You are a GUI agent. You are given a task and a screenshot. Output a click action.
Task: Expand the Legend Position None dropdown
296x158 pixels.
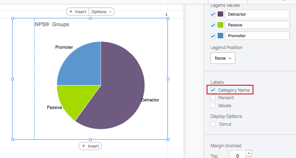pos(223,58)
